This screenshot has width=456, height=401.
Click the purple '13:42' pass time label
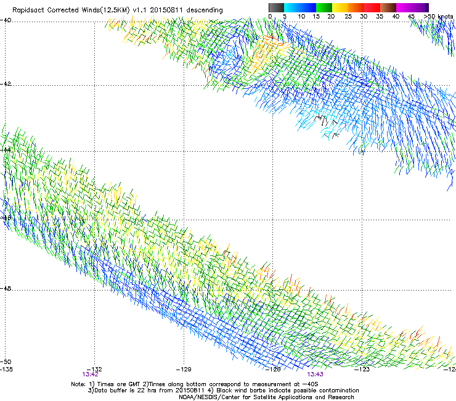pyautogui.click(x=91, y=374)
